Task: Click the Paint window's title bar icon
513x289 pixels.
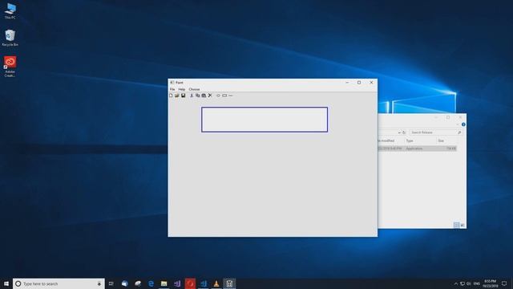Action: [172, 83]
